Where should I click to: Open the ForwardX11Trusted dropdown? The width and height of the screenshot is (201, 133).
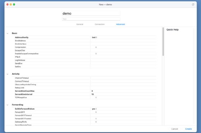point(96,119)
